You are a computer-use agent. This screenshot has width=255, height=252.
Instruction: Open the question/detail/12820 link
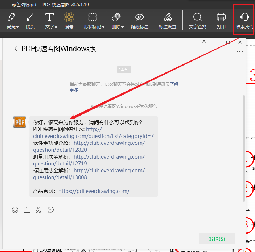pos(89,147)
